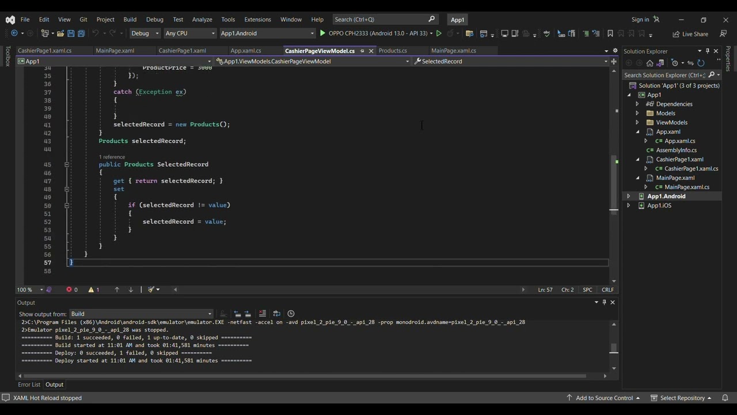Expand the Models folder node
Screen dimensions: 737x415
tap(637, 114)
